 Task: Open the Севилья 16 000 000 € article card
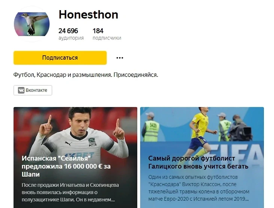(x=75, y=157)
